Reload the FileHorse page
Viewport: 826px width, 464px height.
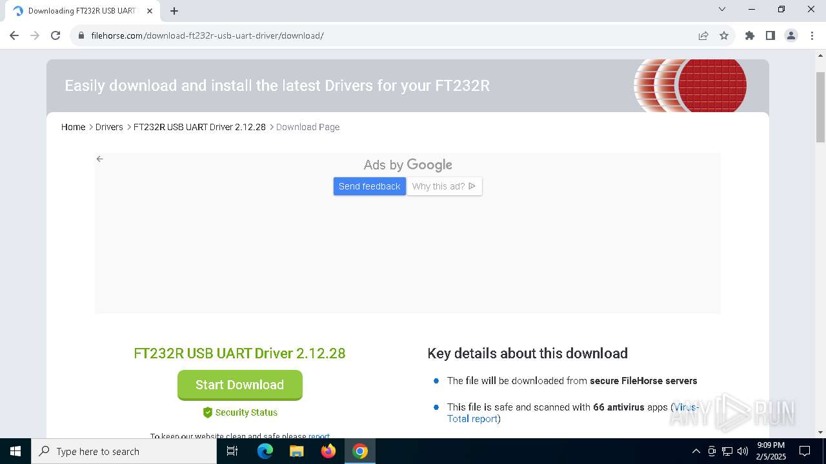point(55,35)
